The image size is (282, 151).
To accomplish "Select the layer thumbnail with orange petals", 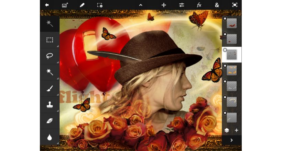I will tap(232, 70).
